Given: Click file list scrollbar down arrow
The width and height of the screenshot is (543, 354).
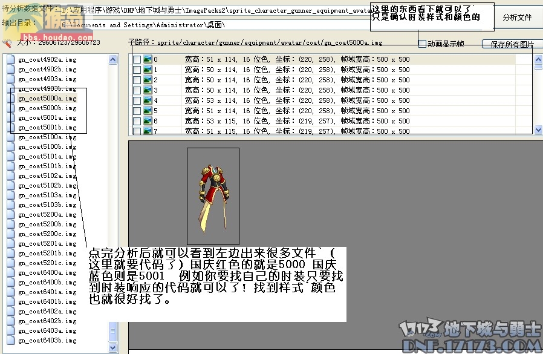Looking at the screenshot, I should 113,347.
